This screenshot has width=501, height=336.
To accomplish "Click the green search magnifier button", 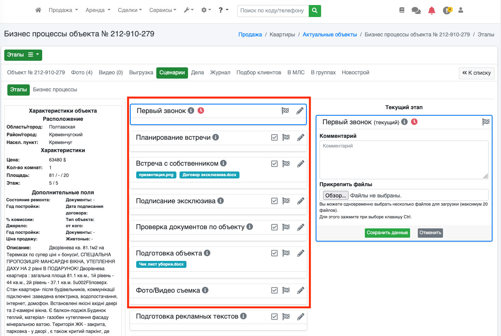I will [315, 10].
